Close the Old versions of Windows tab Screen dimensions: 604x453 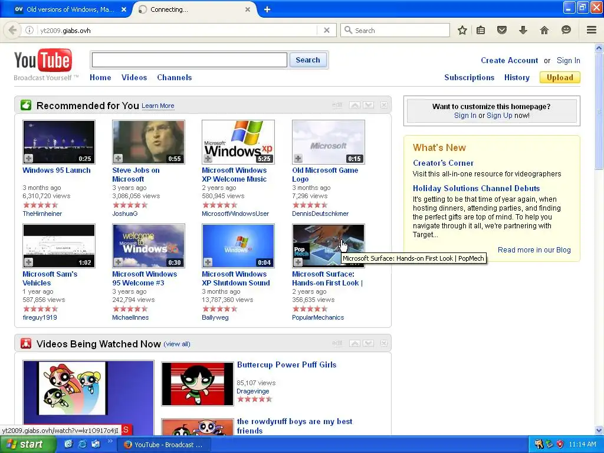[124, 9]
